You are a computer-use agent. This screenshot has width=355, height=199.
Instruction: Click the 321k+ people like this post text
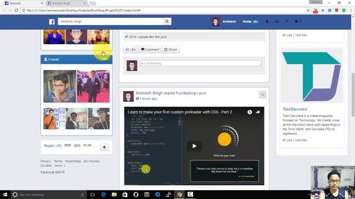click(146, 37)
